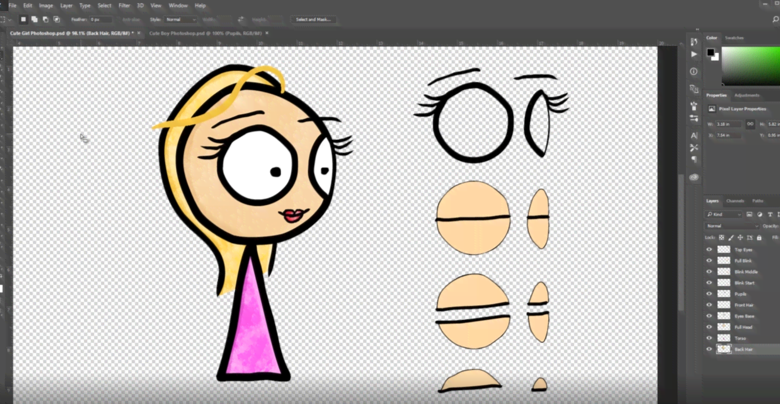This screenshot has height=404, width=780.
Task: Click the Select and Mask button
Action: pos(313,20)
